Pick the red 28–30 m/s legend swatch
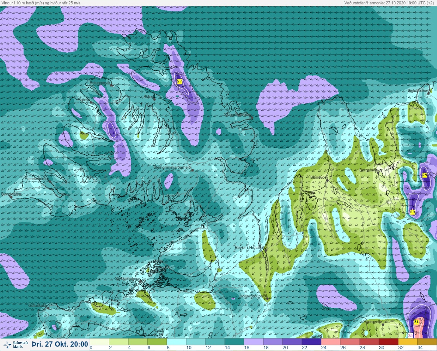The width and height of the screenshot is (437, 351). (x=369, y=342)
